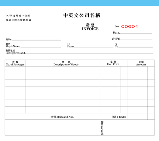Click the 致To recipient line
The height and width of the screenshot is (141, 159).
coord(36,40)
